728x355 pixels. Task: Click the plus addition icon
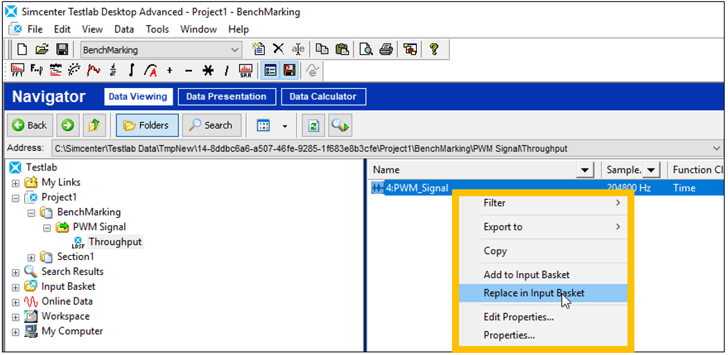coord(169,71)
